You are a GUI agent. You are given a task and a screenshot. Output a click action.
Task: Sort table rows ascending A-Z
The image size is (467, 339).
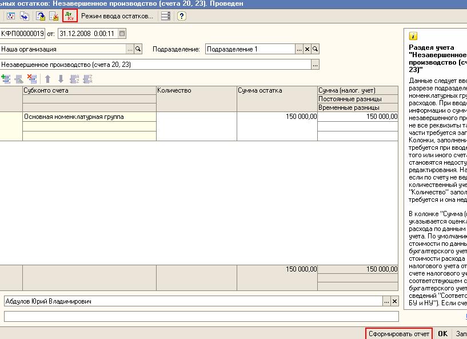[74, 79]
